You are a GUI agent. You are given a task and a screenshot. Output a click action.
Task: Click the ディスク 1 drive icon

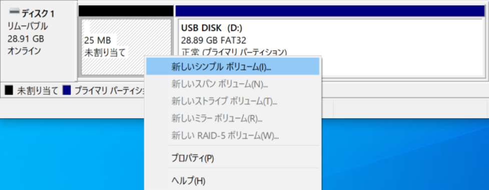(14, 12)
